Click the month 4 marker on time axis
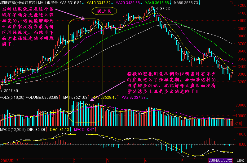The height and width of the screenshot is (163, 247). [x=145, y=161]
